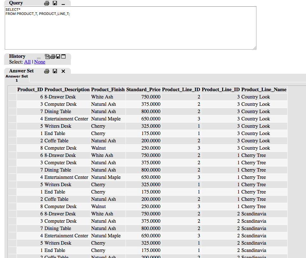Image resolution: width=306 pixels, height=258 pixels.
Task: Select row marker for Country Look Dining Table row
Action: point(12,112)
